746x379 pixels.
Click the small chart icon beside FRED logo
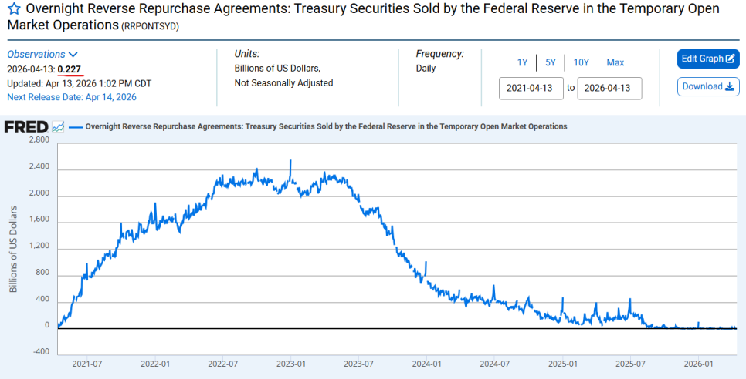(58, 126)
